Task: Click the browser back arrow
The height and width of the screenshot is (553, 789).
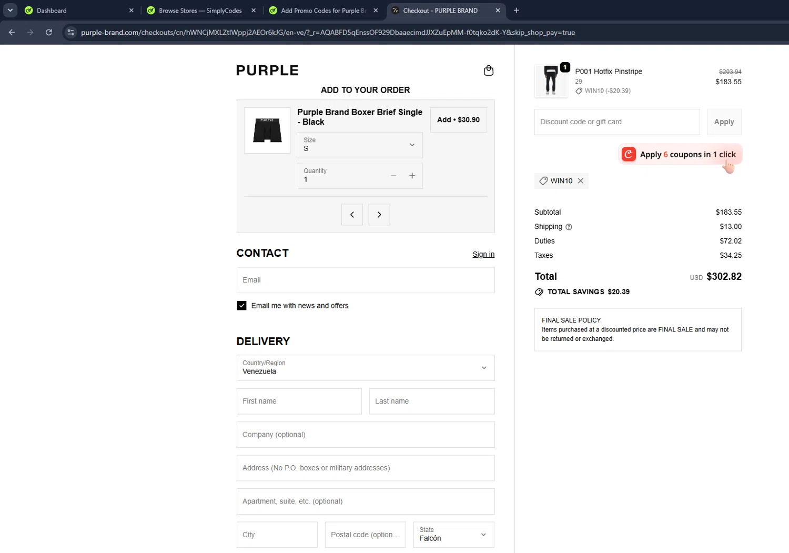Action: pyautogui.click(x=12, y=32)
